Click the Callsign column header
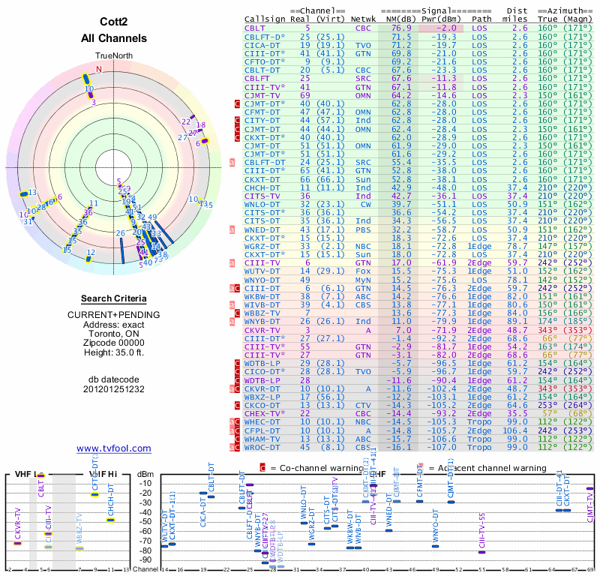600x576 pixels. point(266,18)
